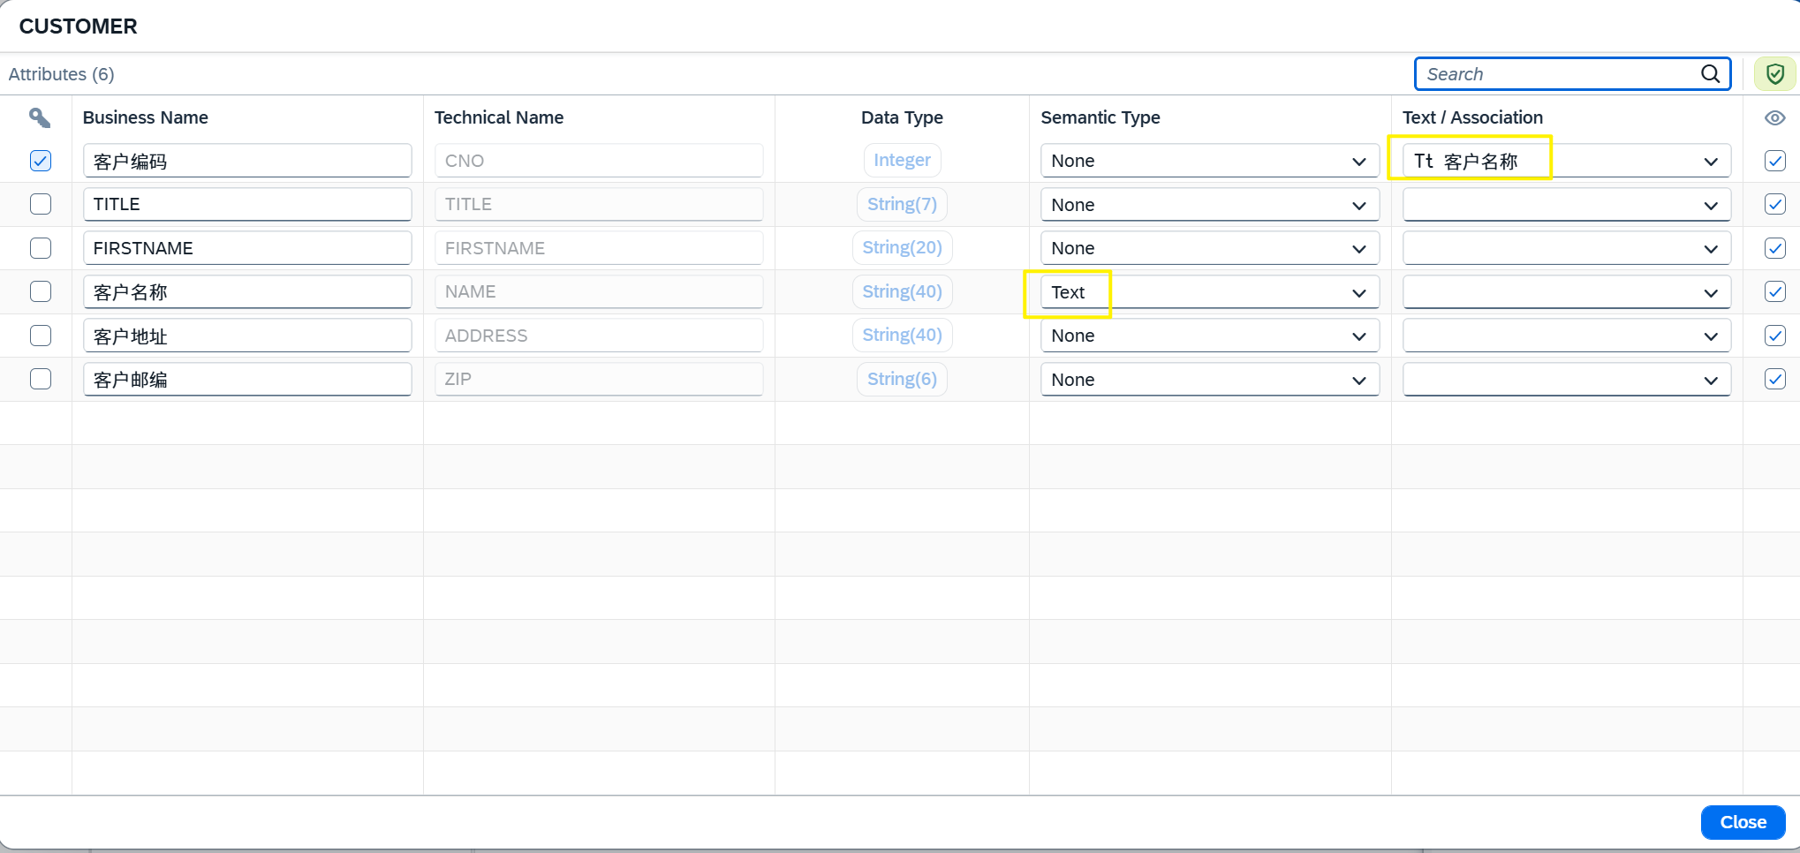Toggle visibility checkbox for ADDRESS row
Image resolution: width=1800 pixels, height=853 pixels.
pyautogui.click(x=1774, y=336)
